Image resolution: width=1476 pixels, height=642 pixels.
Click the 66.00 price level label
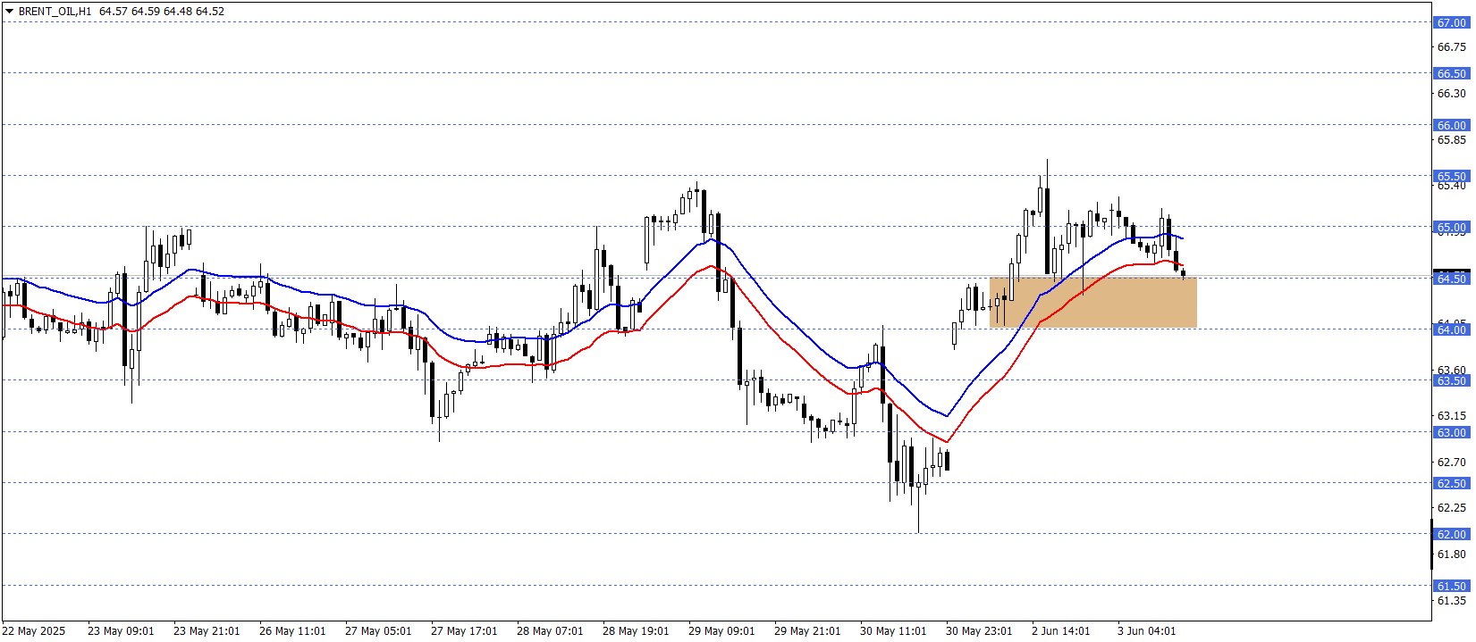[x=1451, y=126]
